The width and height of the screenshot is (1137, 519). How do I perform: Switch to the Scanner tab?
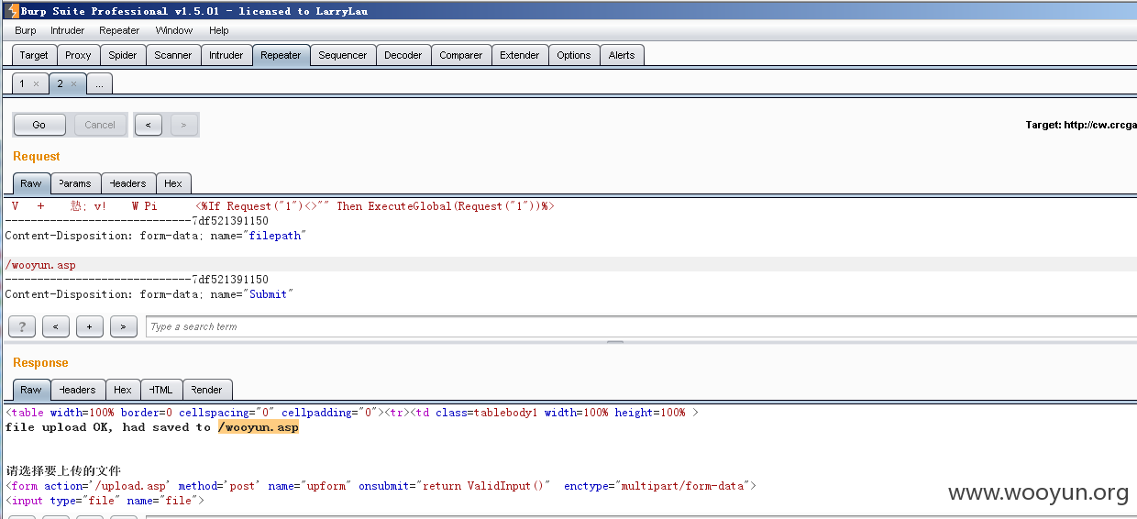tap(173, 55)
